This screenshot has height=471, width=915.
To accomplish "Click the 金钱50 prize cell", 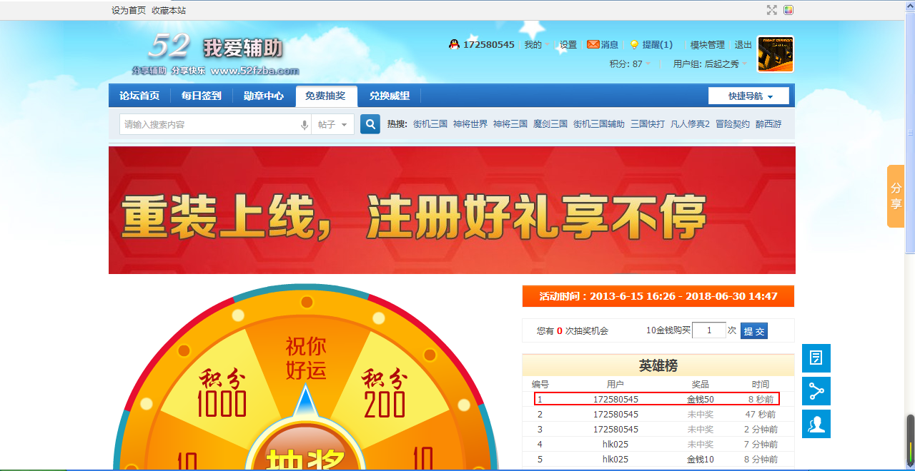I will click(701, 400).
